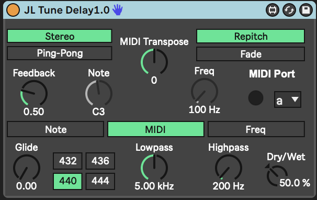Image resolution: width=317 pixels, height=200 pixels.
Task: Click the Freq knob at 100 Hz
Action: point(205,91)
